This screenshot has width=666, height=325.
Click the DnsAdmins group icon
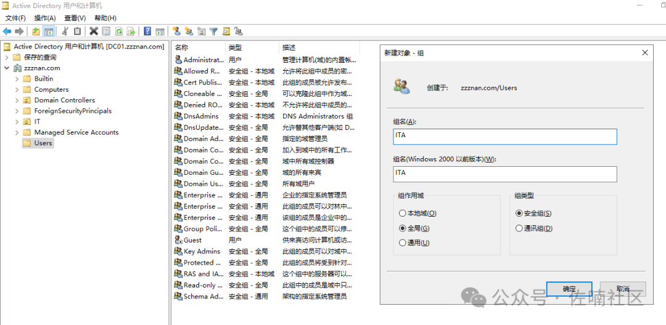tap(178, 116)
